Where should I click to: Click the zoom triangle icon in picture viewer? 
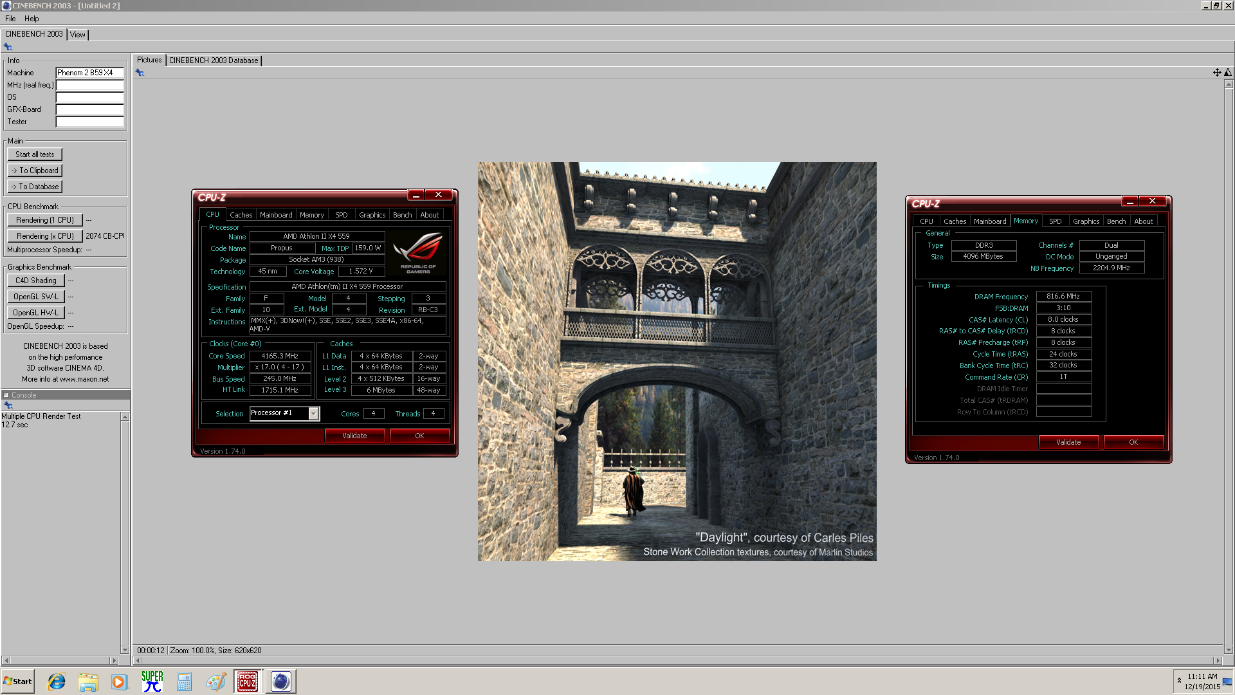click(1228, 73)
